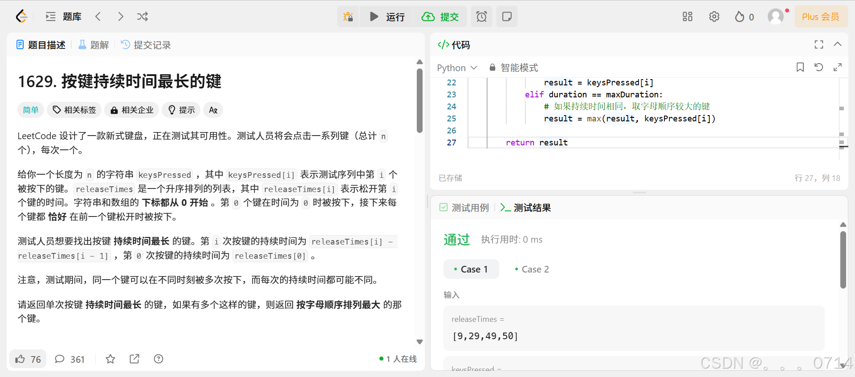This screenshot has width=855, height=377.
Task: Toggle 智能模式 smart mode
Action: [x=513, y=68]
